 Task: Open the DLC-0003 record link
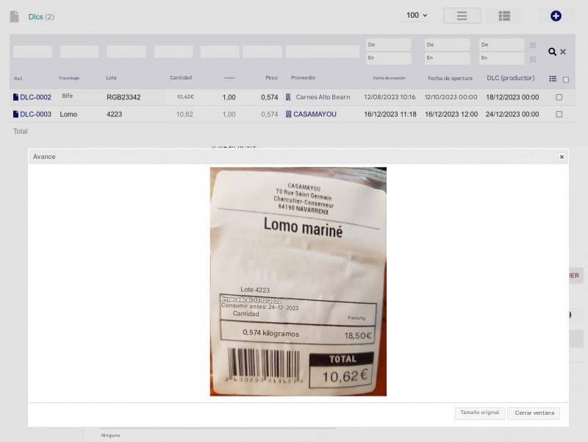coord(35,114)
